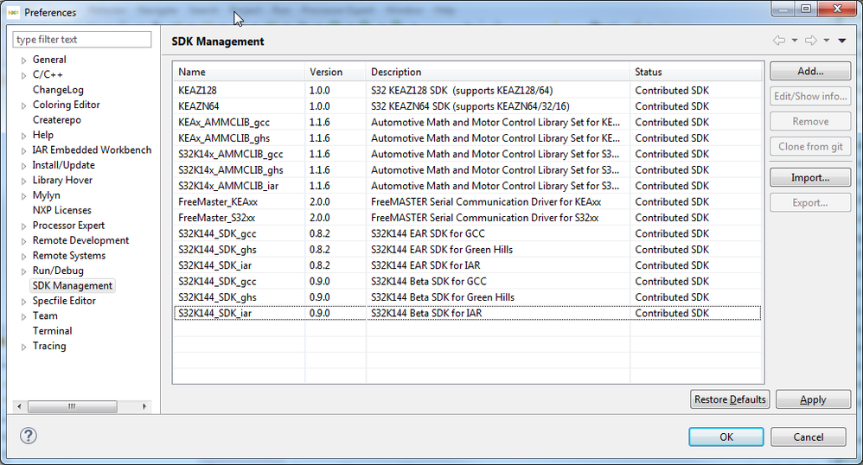Sort by the Status column header
This screenshot has width=863, height=465.
click(x=696, y=72)
